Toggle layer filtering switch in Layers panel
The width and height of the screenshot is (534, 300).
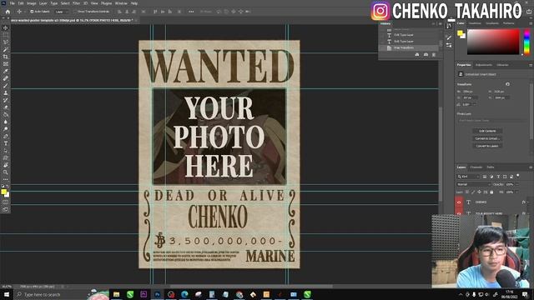[x=517, y=176]
